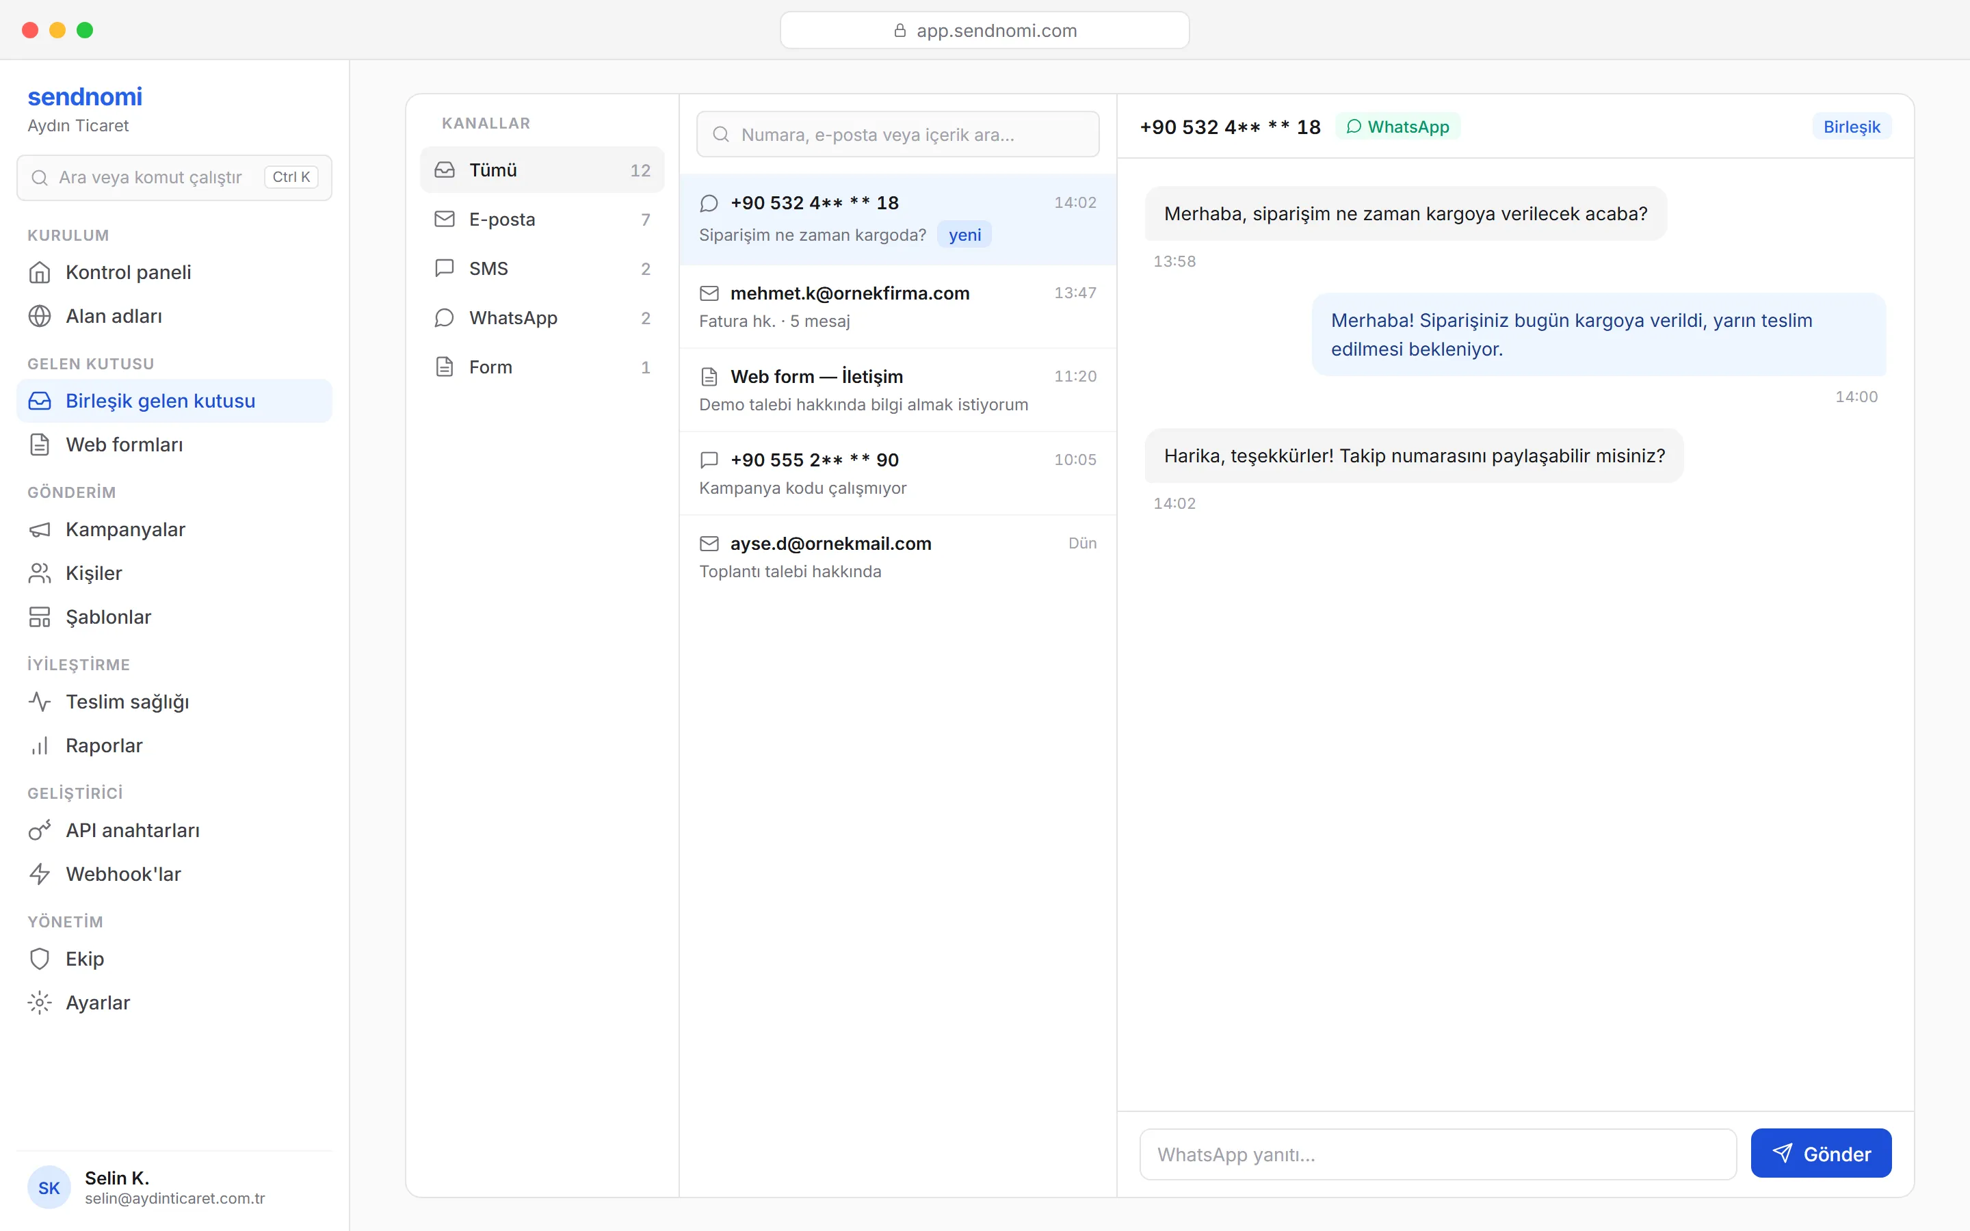Image resolution: width=1970 pixels, height=1231 pixels.
Task: Open Selin K. account profile
Action: 174,1188
